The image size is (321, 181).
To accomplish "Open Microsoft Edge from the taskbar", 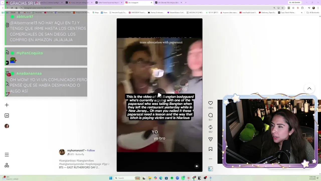I will (x=161, y=178).
